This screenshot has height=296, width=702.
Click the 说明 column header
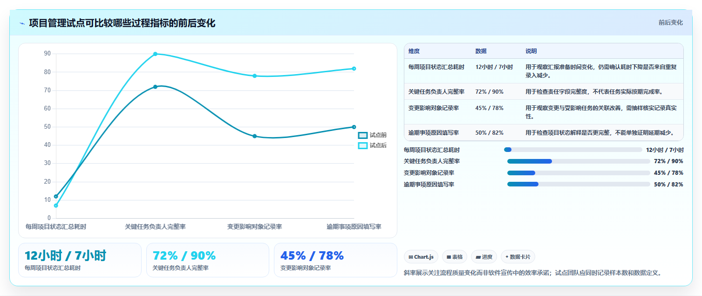pos(531,51)
